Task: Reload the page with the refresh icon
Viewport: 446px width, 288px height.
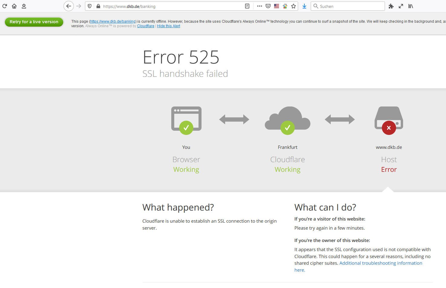Action: (5, 6)
